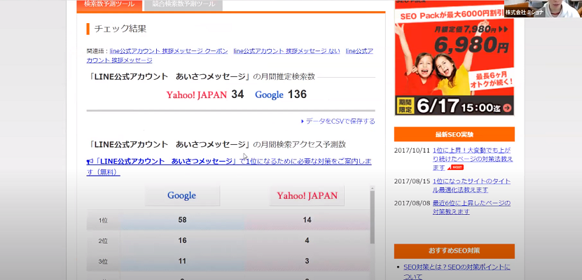Switch to 総合検索数予測ツール tab
This screenshot has width=582, height=280.
coord(183,5)
